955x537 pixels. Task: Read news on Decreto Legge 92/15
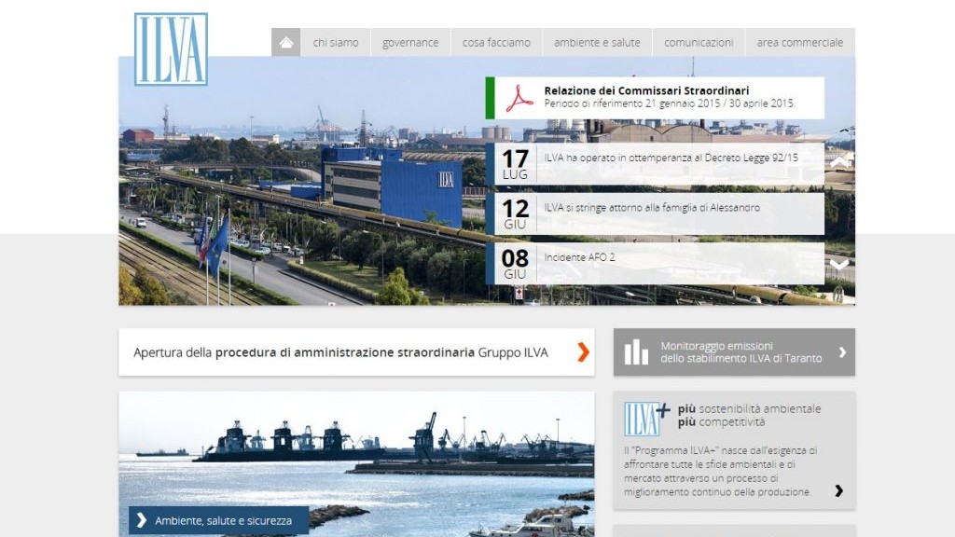(671, 158)
